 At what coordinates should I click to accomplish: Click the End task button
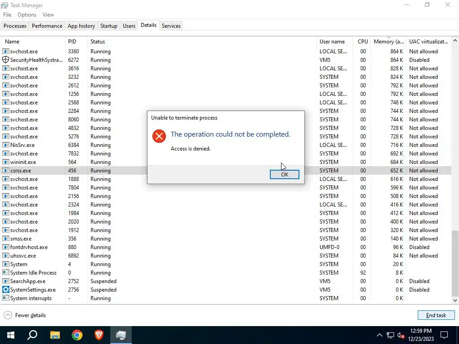click(x=436, y=315)
